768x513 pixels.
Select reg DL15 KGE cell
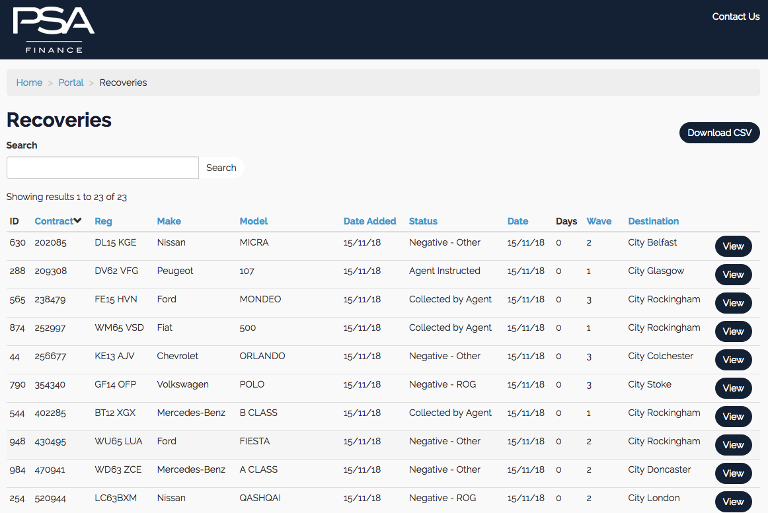click(x=116, y=242)
